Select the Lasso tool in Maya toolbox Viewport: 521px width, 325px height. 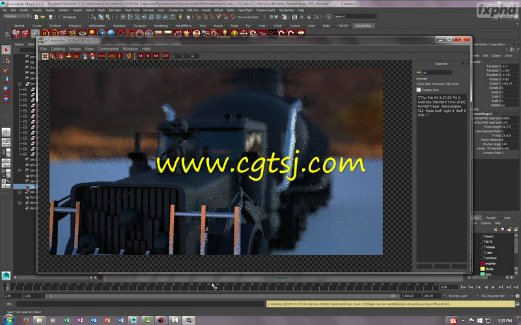(6, 60)
